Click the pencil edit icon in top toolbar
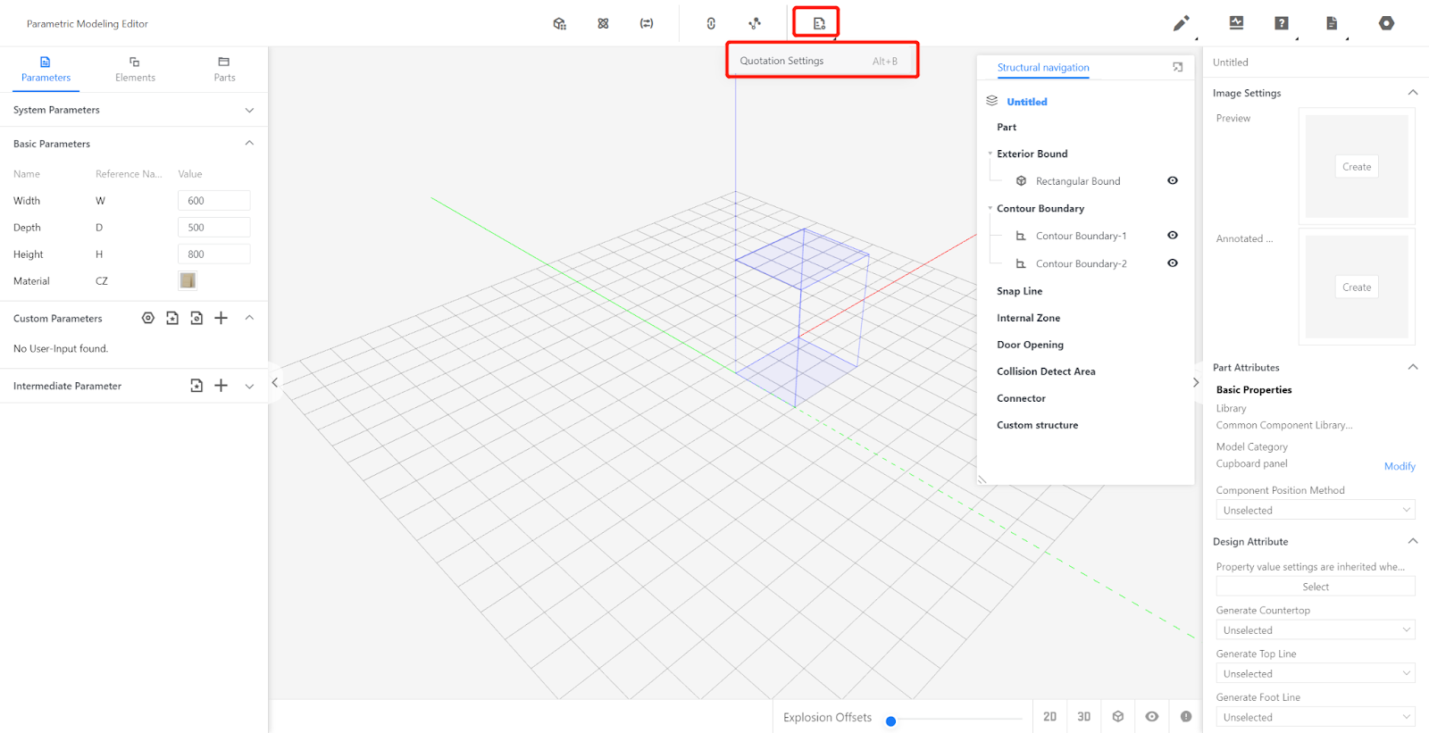This screenshot has width=1429, height=733. coord(1181,23)
